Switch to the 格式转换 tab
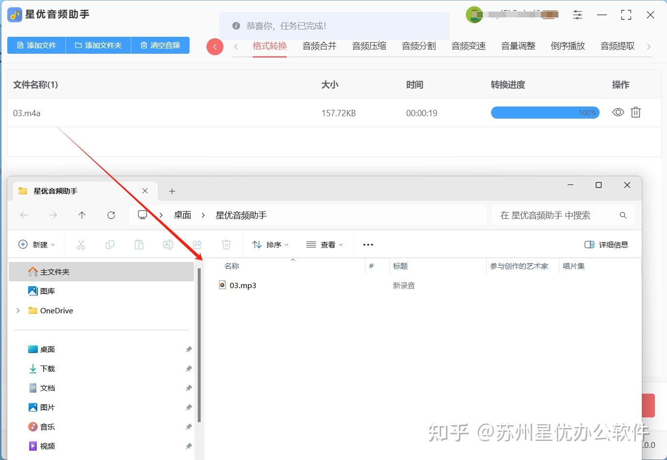667x460 pixels. 270,46
